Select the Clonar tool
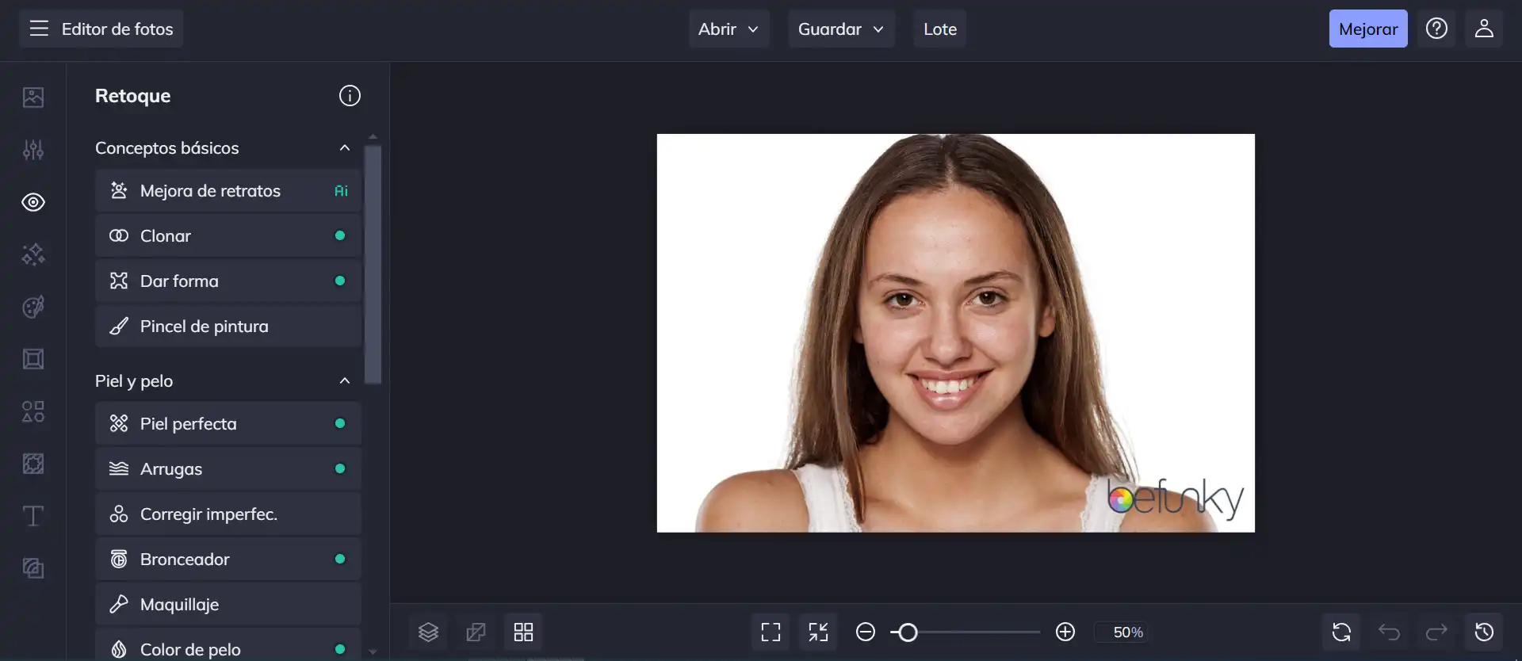The height and width of the screenshot is (661, 1522). coord(228,236)
